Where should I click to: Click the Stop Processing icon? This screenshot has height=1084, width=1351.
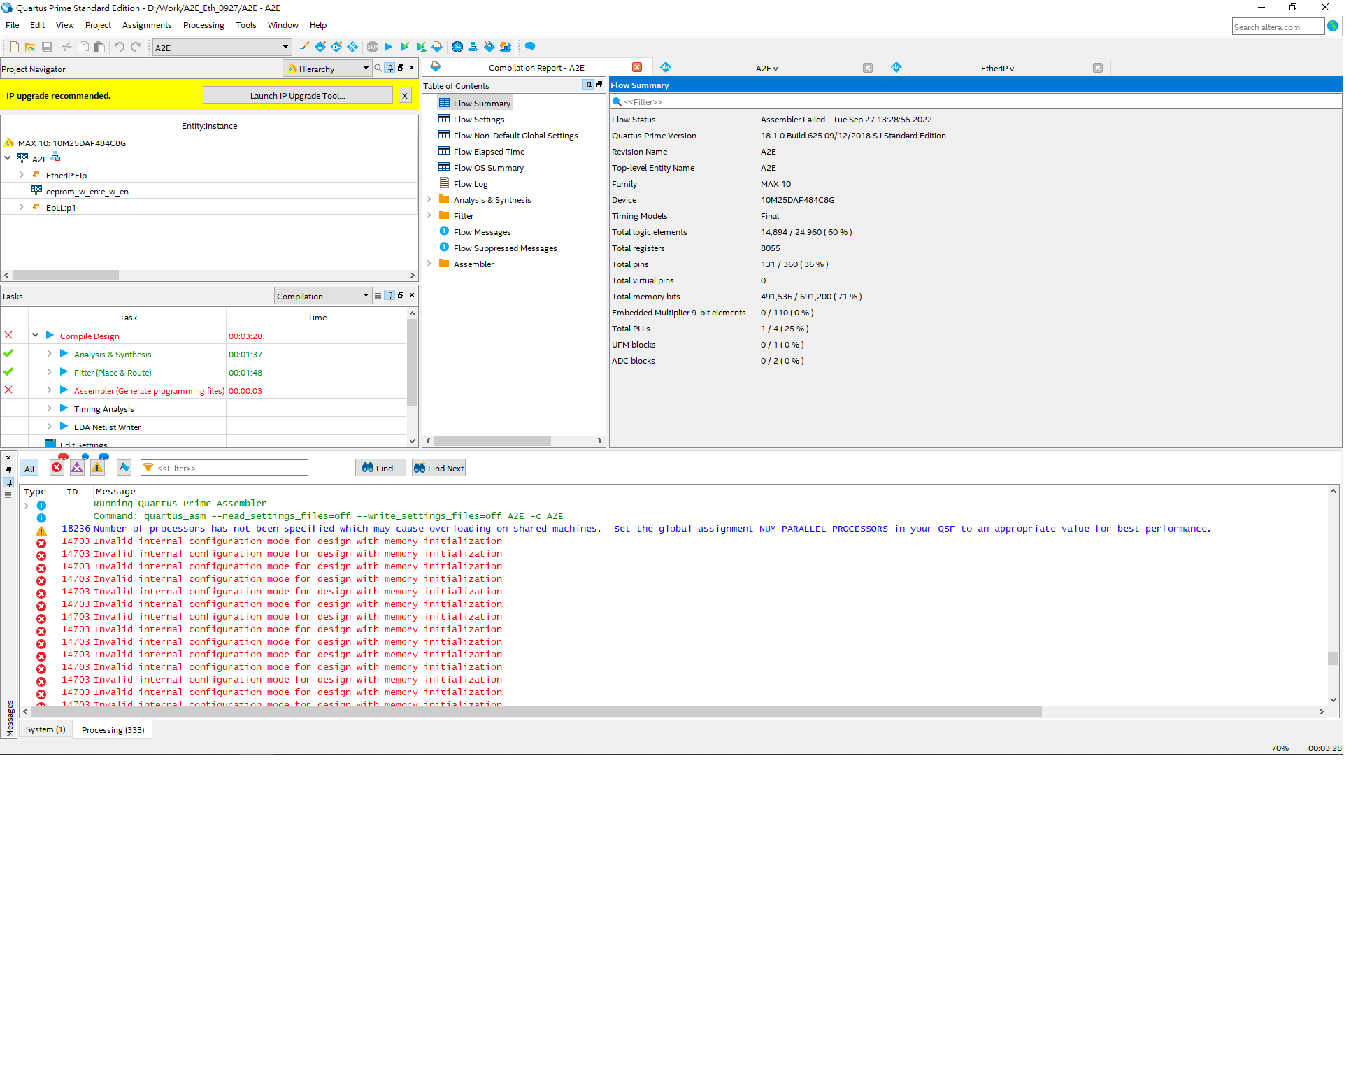tap(373, 47)
